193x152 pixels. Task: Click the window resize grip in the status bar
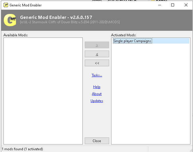pos(191,150)
